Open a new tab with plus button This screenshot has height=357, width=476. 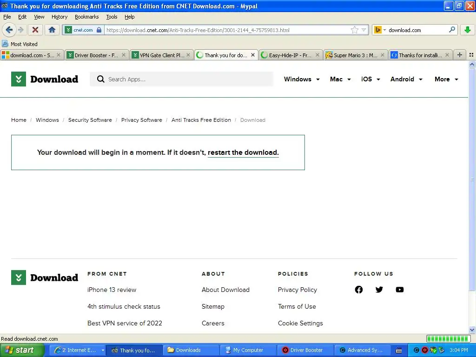pos(460,55)
